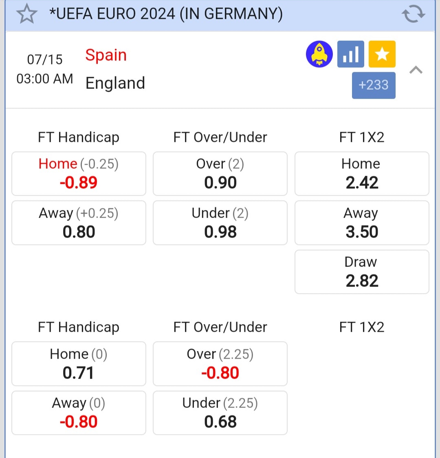The image size is (440, 458).
Task: Collapse the Spain vs England match
Action: (416, 70)
